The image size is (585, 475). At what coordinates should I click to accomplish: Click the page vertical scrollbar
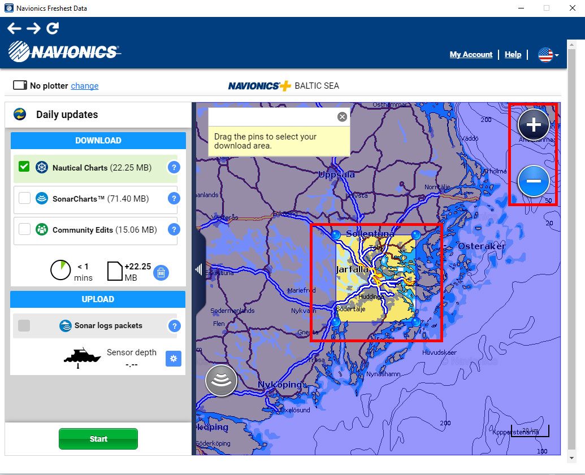coord(571,250)
